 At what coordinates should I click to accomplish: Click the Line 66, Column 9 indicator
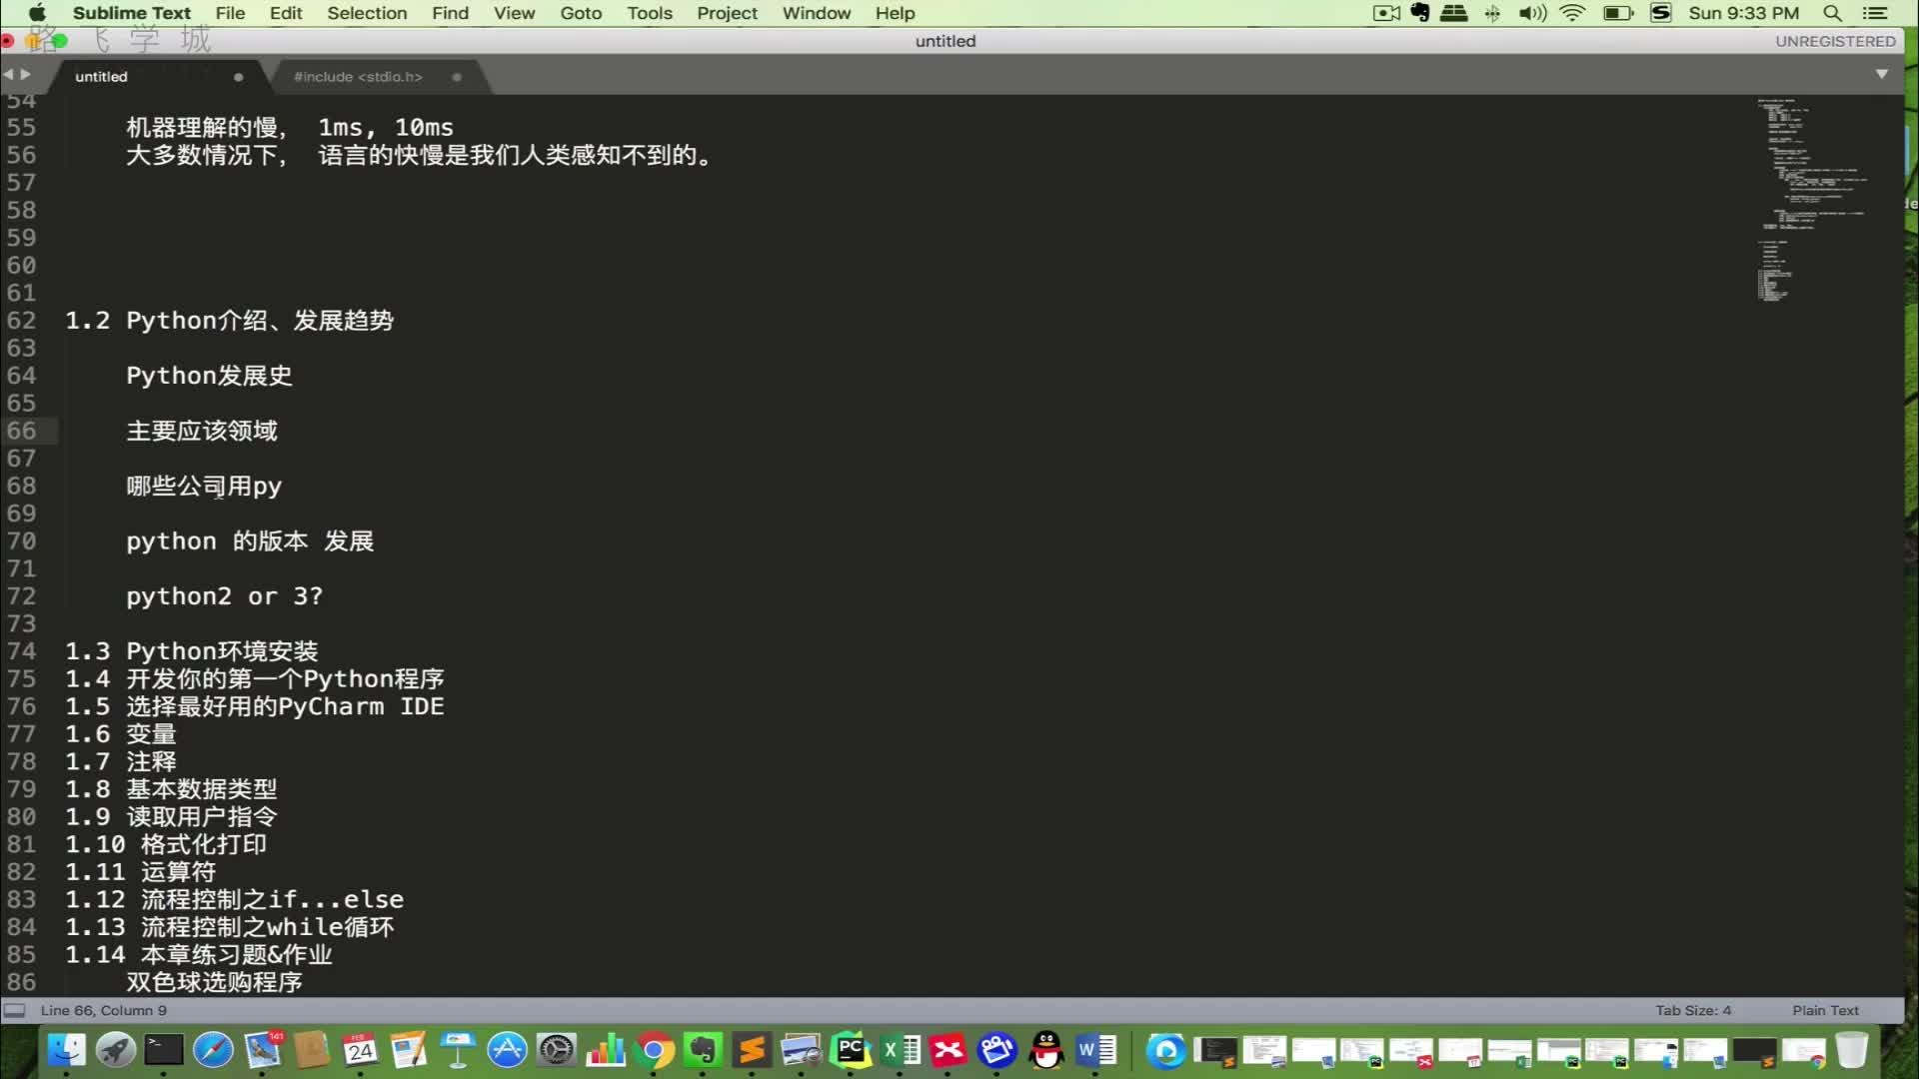[102, 1010]
